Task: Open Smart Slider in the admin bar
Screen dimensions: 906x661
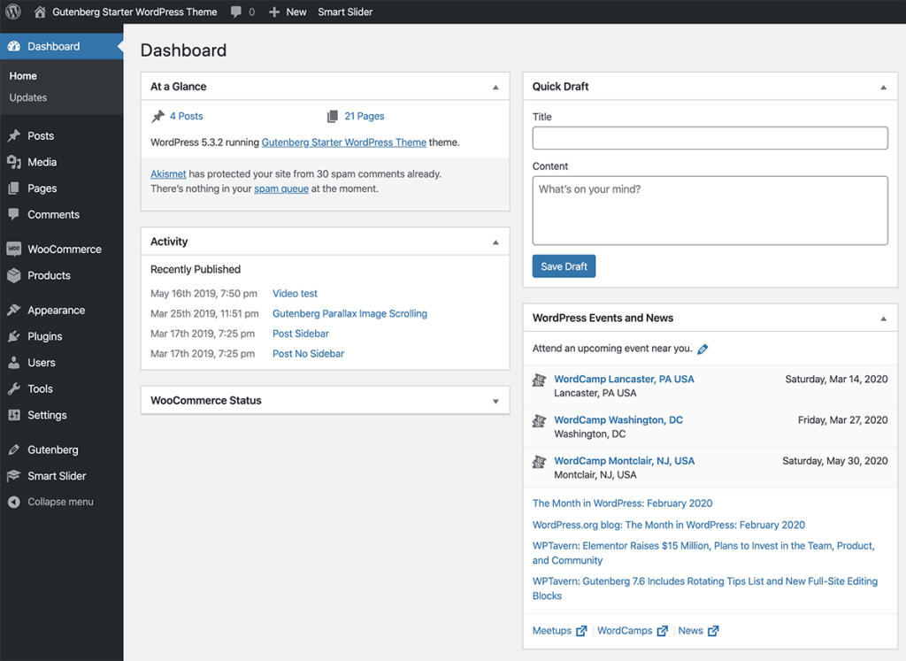Action: (x=345, y=12)
